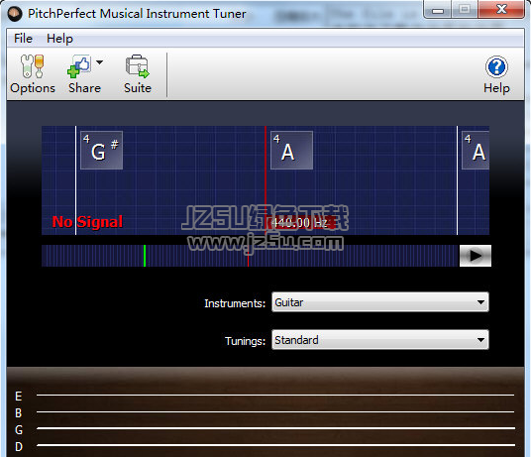Viewport: 531px width, 457px height.
Task: Pluck the E guitar string
Action: [275, 395]
